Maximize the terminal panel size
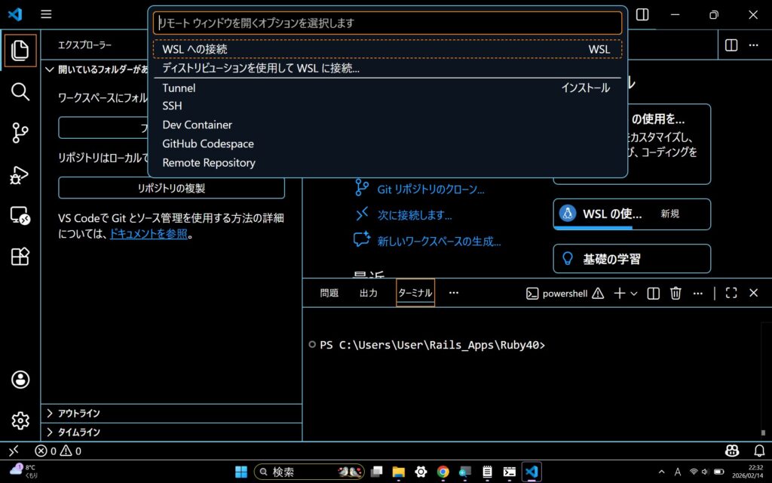Image resolution: width=772 pixels, height=483 pixels. point(731,293)
